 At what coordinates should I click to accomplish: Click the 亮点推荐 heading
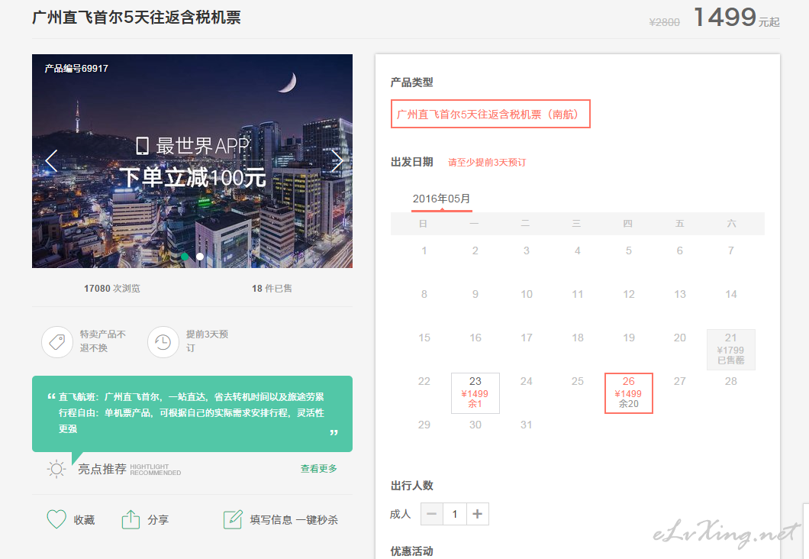(102, 469)
